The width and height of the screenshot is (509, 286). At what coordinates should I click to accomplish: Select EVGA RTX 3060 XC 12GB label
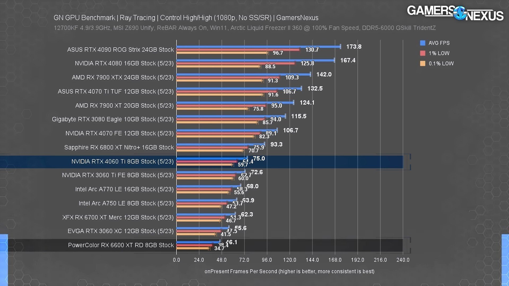121,231
